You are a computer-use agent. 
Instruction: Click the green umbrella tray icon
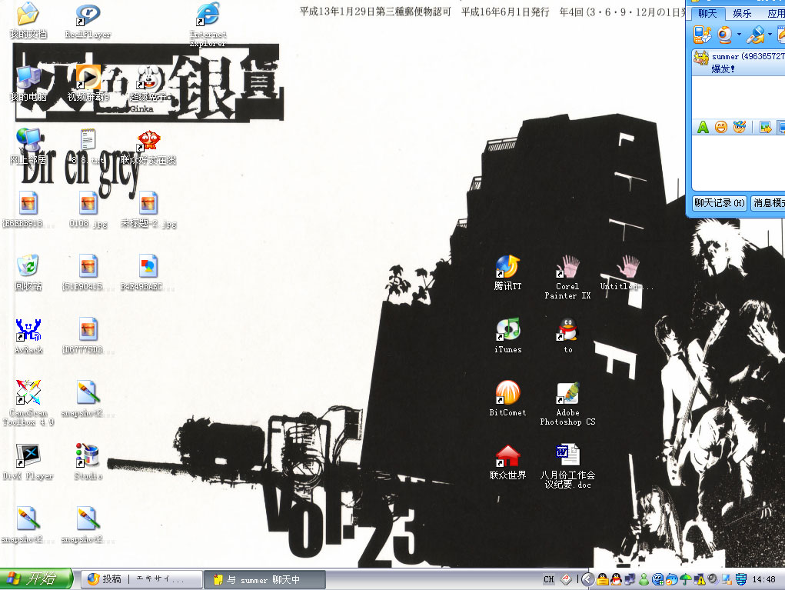685,579
